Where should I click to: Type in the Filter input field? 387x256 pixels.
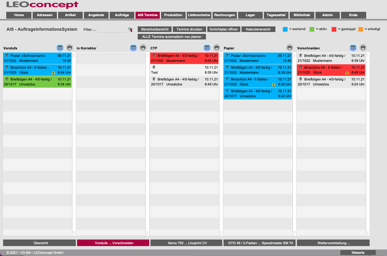tap(112, 30)
